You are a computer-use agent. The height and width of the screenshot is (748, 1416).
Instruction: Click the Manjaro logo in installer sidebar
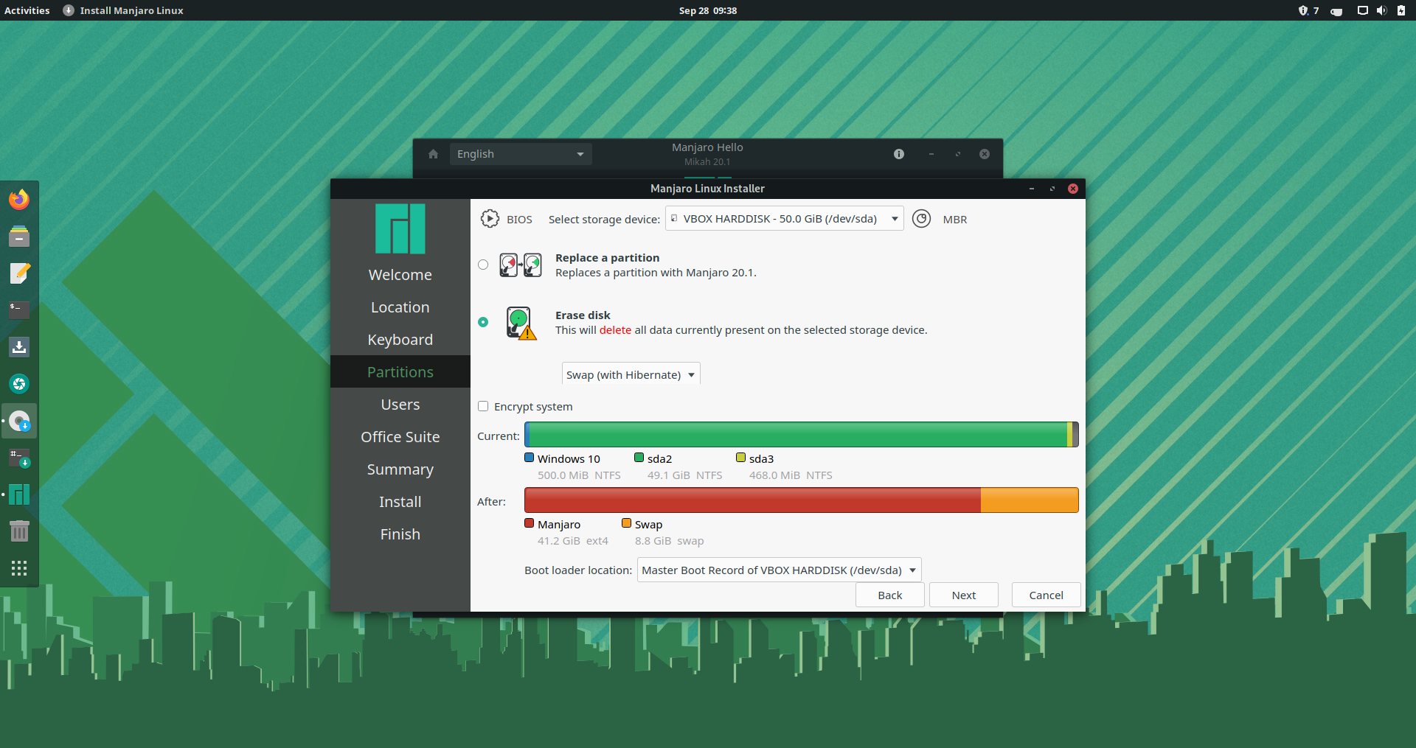coord(400,229)
